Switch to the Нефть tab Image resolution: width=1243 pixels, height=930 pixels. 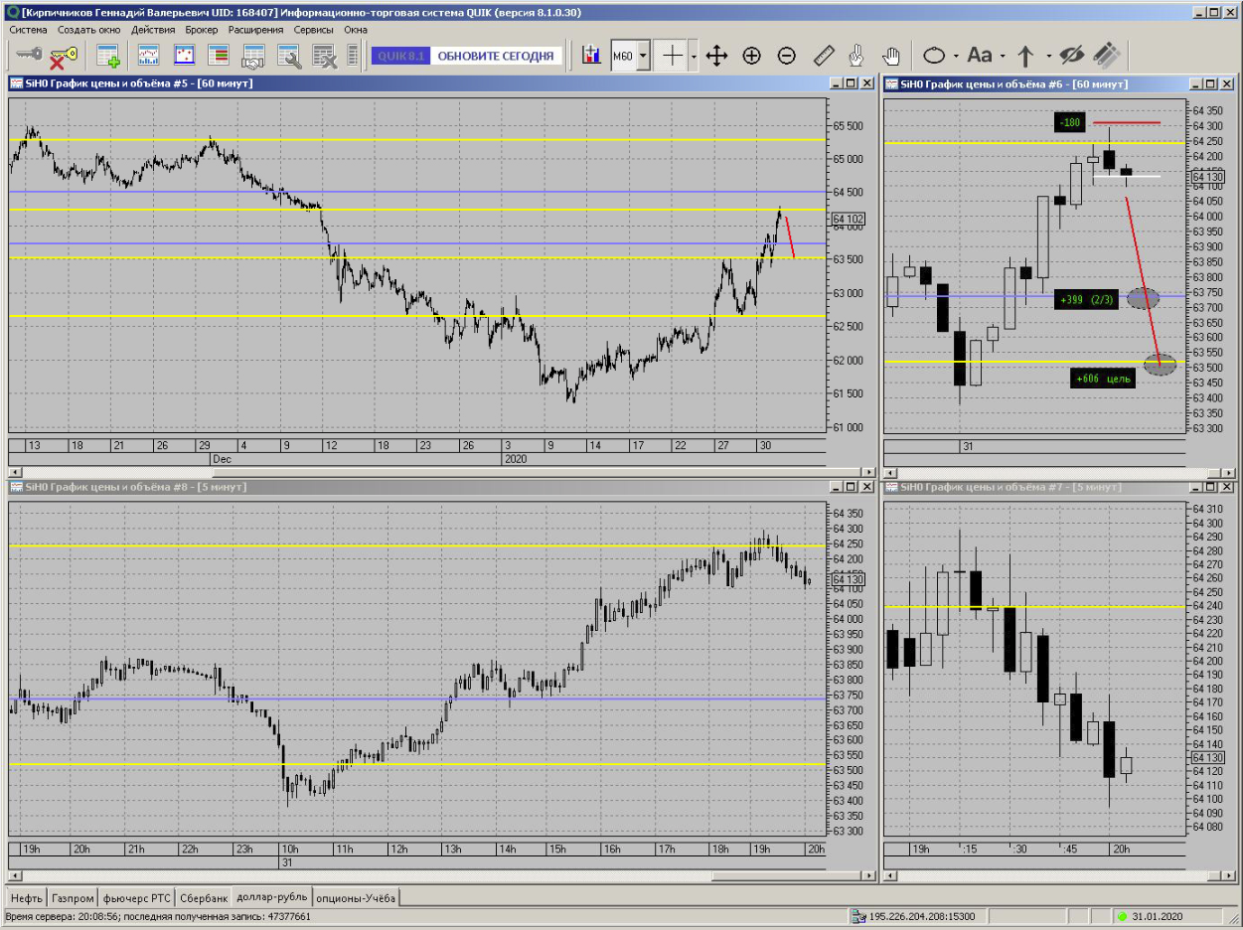(x=27, y=897)
